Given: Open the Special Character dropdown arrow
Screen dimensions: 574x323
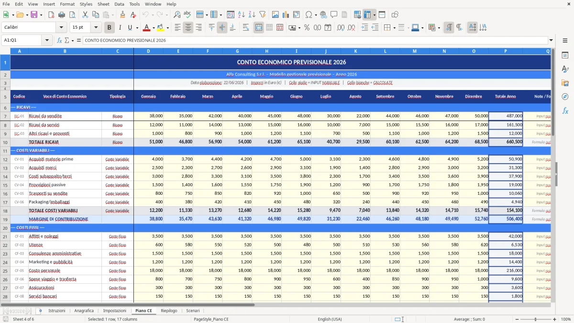Looking at the screenshot, I should [x=315, y=15].
